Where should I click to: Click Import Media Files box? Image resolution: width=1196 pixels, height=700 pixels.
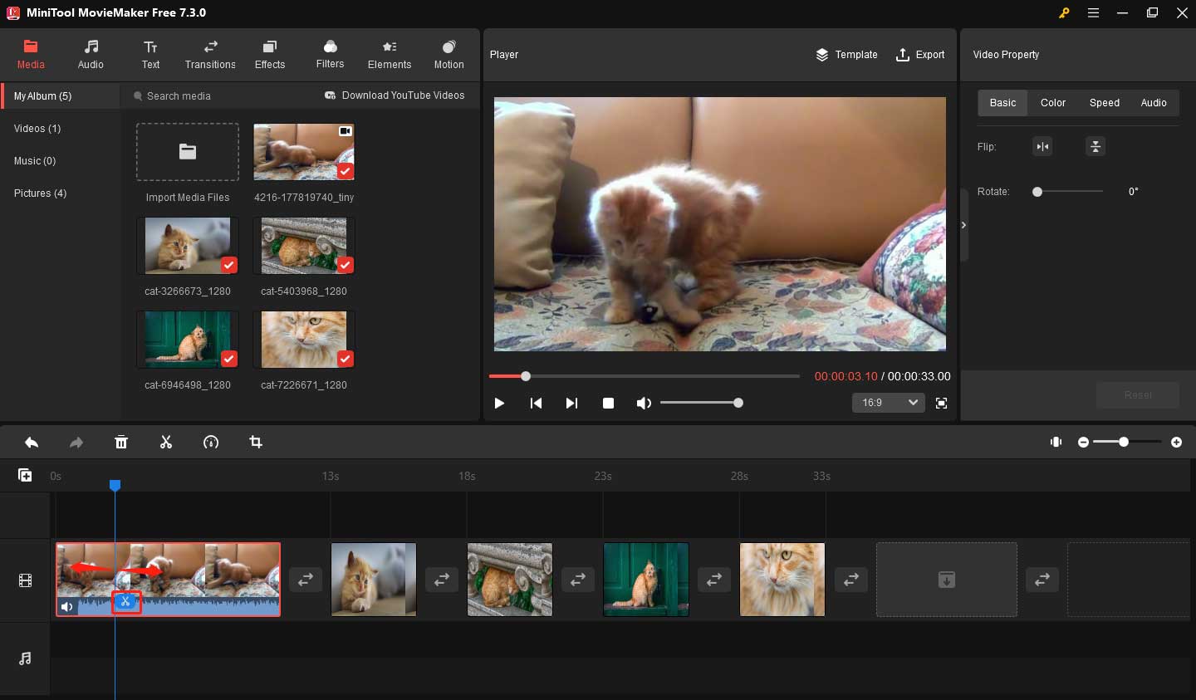(x=188, y=152)
